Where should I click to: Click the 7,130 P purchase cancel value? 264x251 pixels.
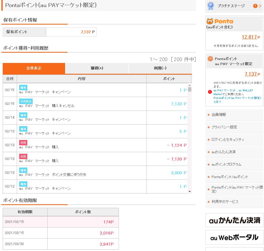click(x=179, y=104)
